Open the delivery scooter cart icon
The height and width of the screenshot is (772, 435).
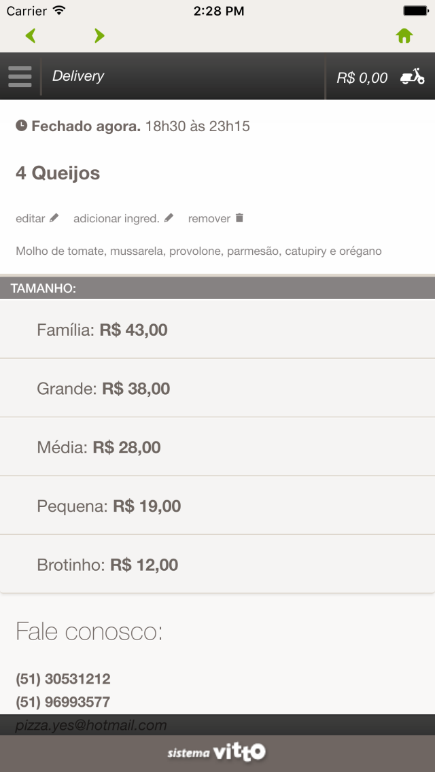tap(412, 77)
